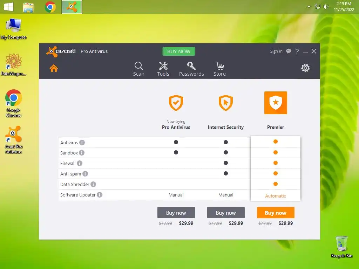Click the Anti-spam row label

[70, 174]
